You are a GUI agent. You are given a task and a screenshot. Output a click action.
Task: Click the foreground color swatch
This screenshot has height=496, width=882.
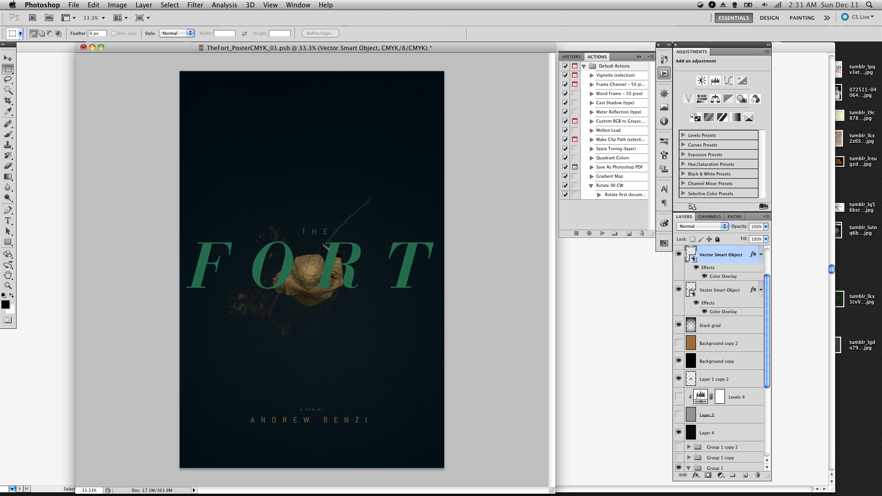pos(6,304)
